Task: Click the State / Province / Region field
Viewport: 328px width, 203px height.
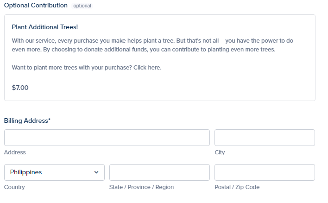Action: click(159, 172)
